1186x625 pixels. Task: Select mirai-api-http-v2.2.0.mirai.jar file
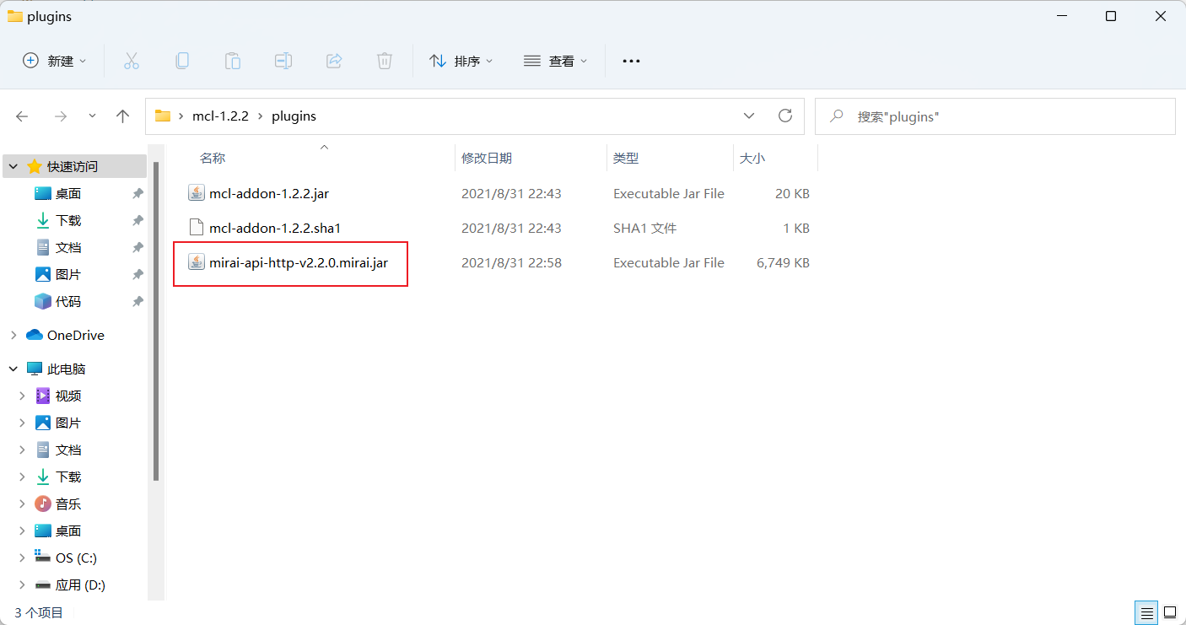click(298, 263)
